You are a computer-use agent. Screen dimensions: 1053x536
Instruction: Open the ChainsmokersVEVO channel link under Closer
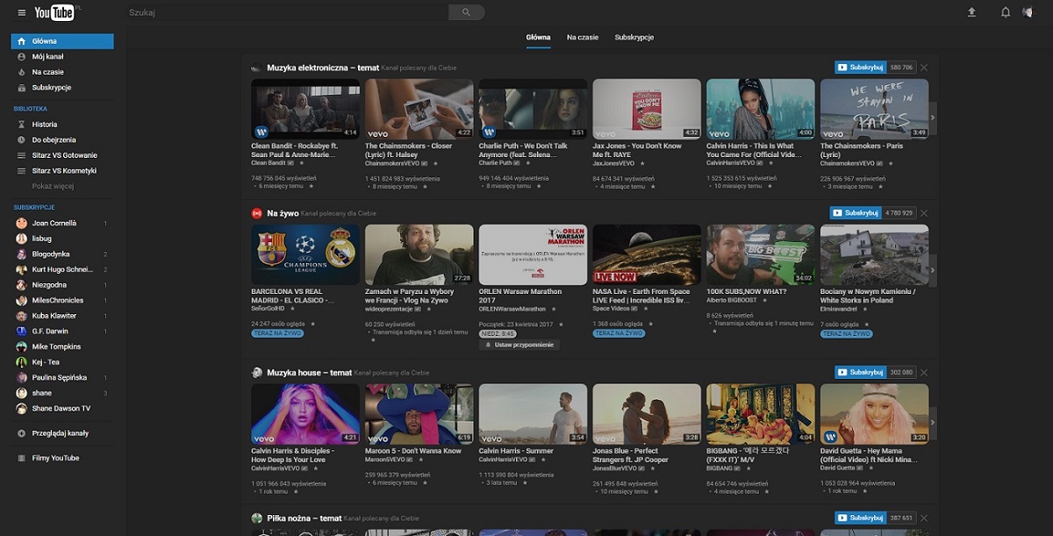391,163
